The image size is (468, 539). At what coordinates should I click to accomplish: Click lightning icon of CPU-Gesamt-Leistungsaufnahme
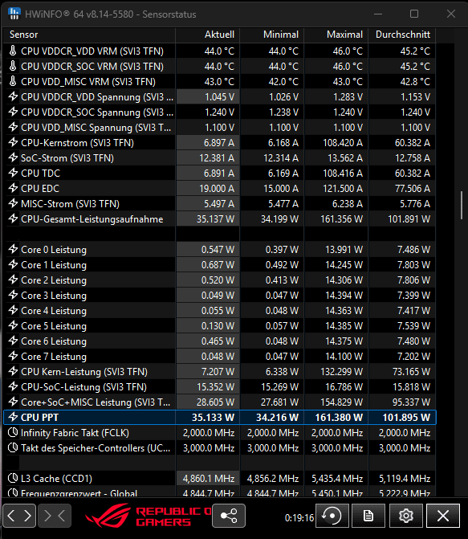13,218
